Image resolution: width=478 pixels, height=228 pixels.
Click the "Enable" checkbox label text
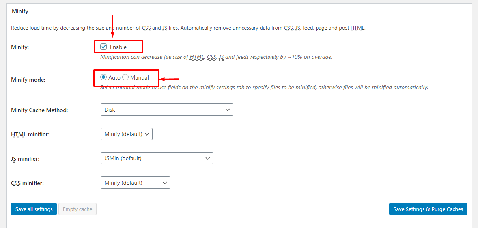[x=118, y=47]
